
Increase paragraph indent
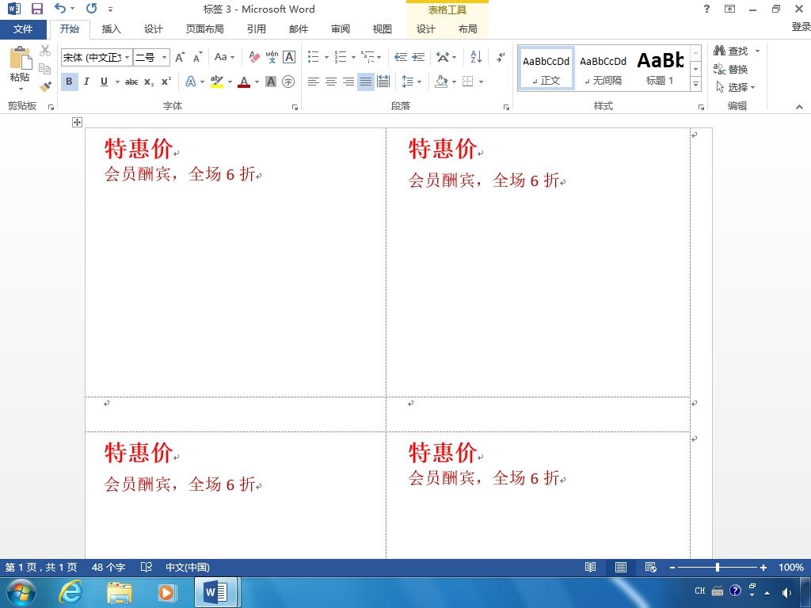coord(418,57)
